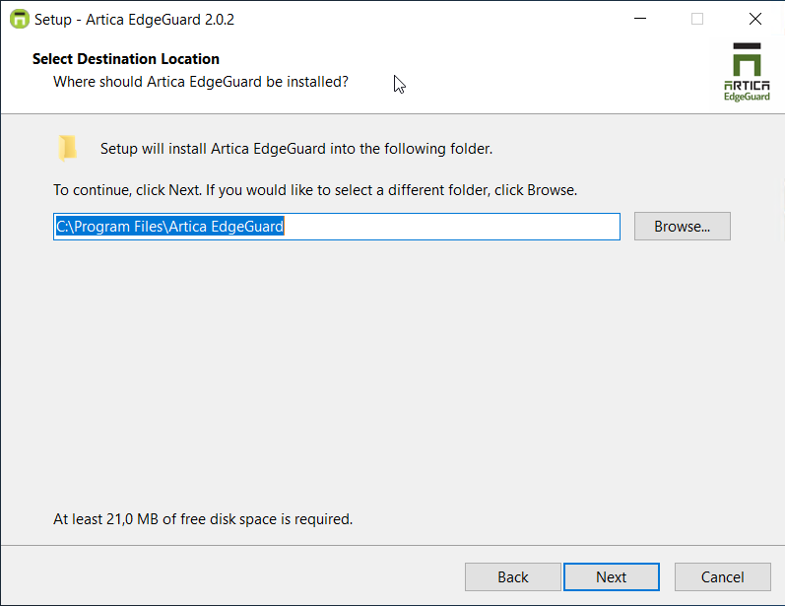This screenshot has width=785, height=606.
Task: Click the yellow folder icon
Action: coord(68,148)
